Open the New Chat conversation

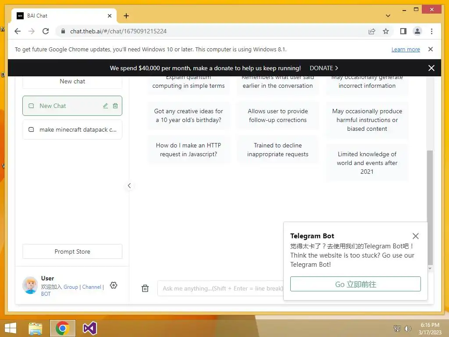72,106
